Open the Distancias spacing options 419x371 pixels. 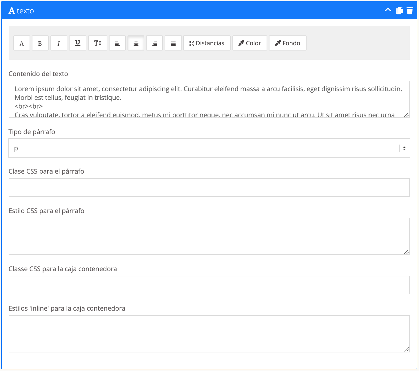(207, 43)
